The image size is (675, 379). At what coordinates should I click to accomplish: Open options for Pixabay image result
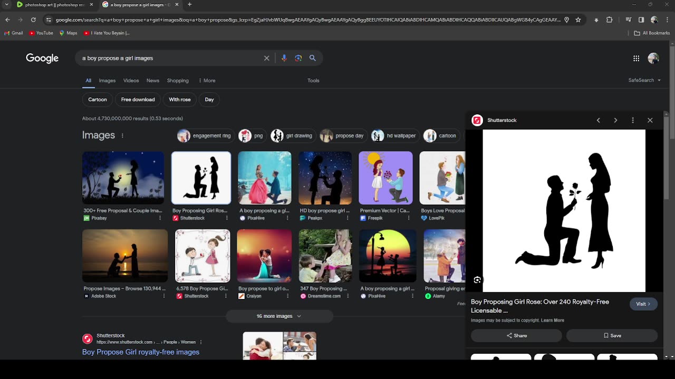click(160, 218)
